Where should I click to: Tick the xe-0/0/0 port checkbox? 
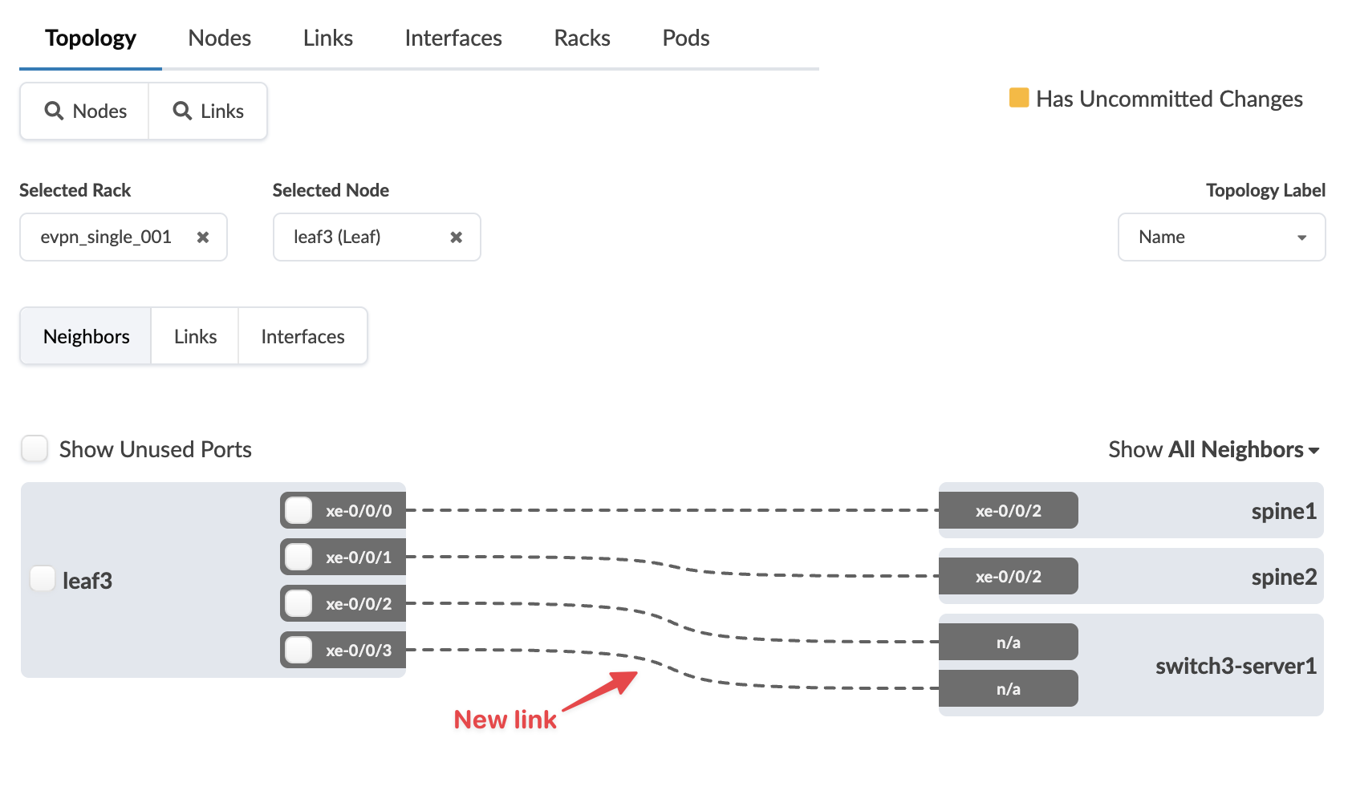[298, 510]
